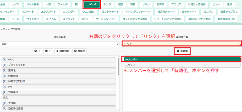The image size is (242, 112).
Task: Open the サイト画像 tab
Action: 33,5
